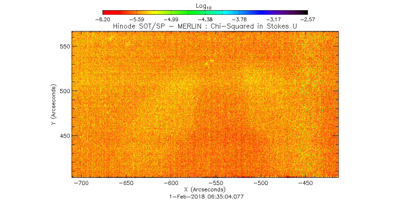Click the X (Arcseconds) axis label
This screenshot has width=410, height=209.
point(205,190)
